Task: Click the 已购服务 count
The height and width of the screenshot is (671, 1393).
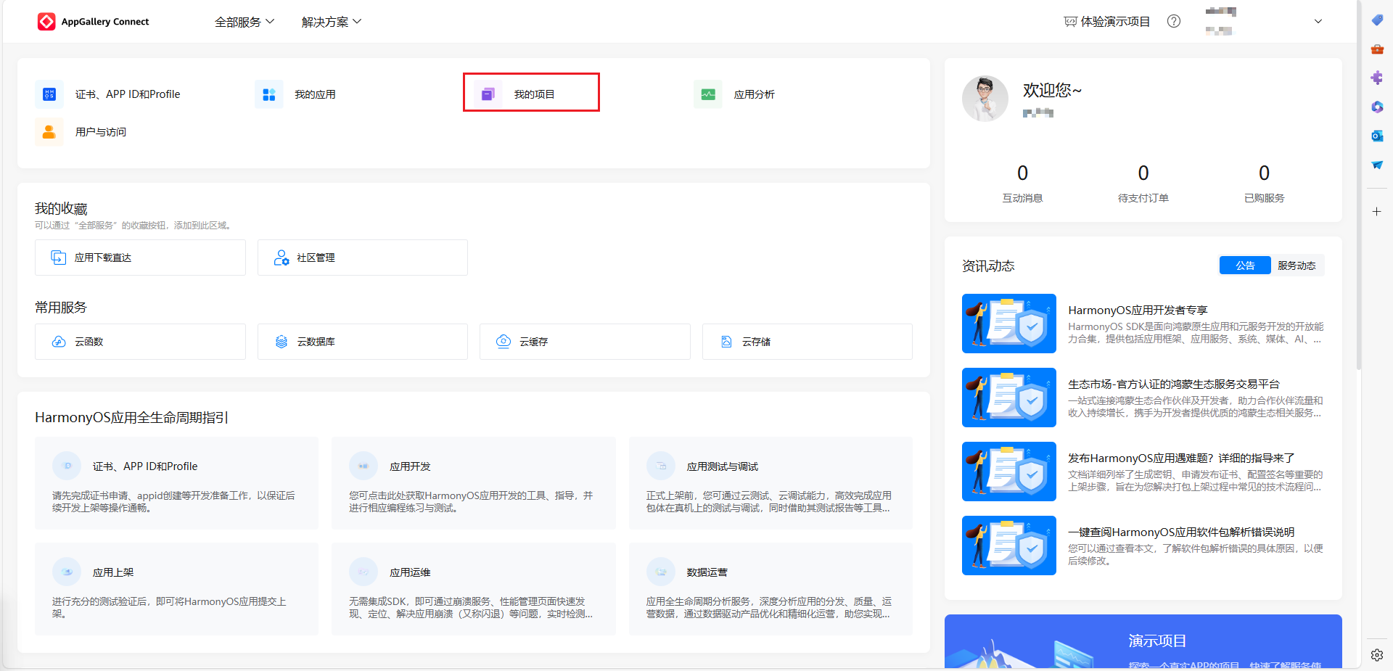Action: tap(1265, 173)
